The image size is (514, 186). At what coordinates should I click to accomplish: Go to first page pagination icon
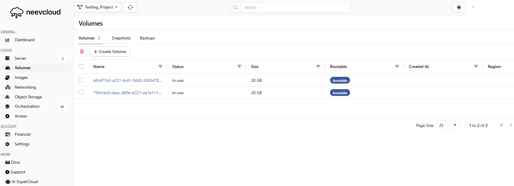coord(502,125)
